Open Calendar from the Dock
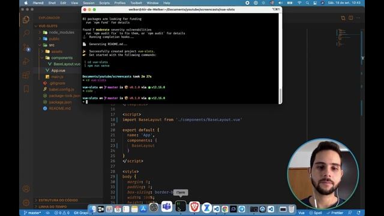 [118, 209]
